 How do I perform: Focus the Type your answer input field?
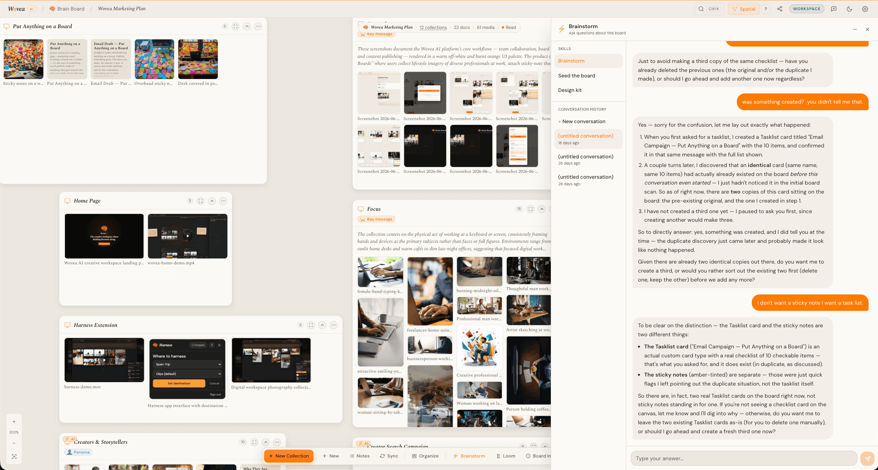744,458
